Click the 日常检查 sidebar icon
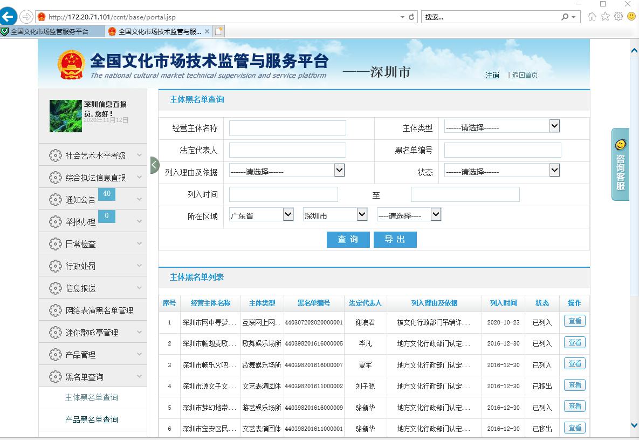 55,243
